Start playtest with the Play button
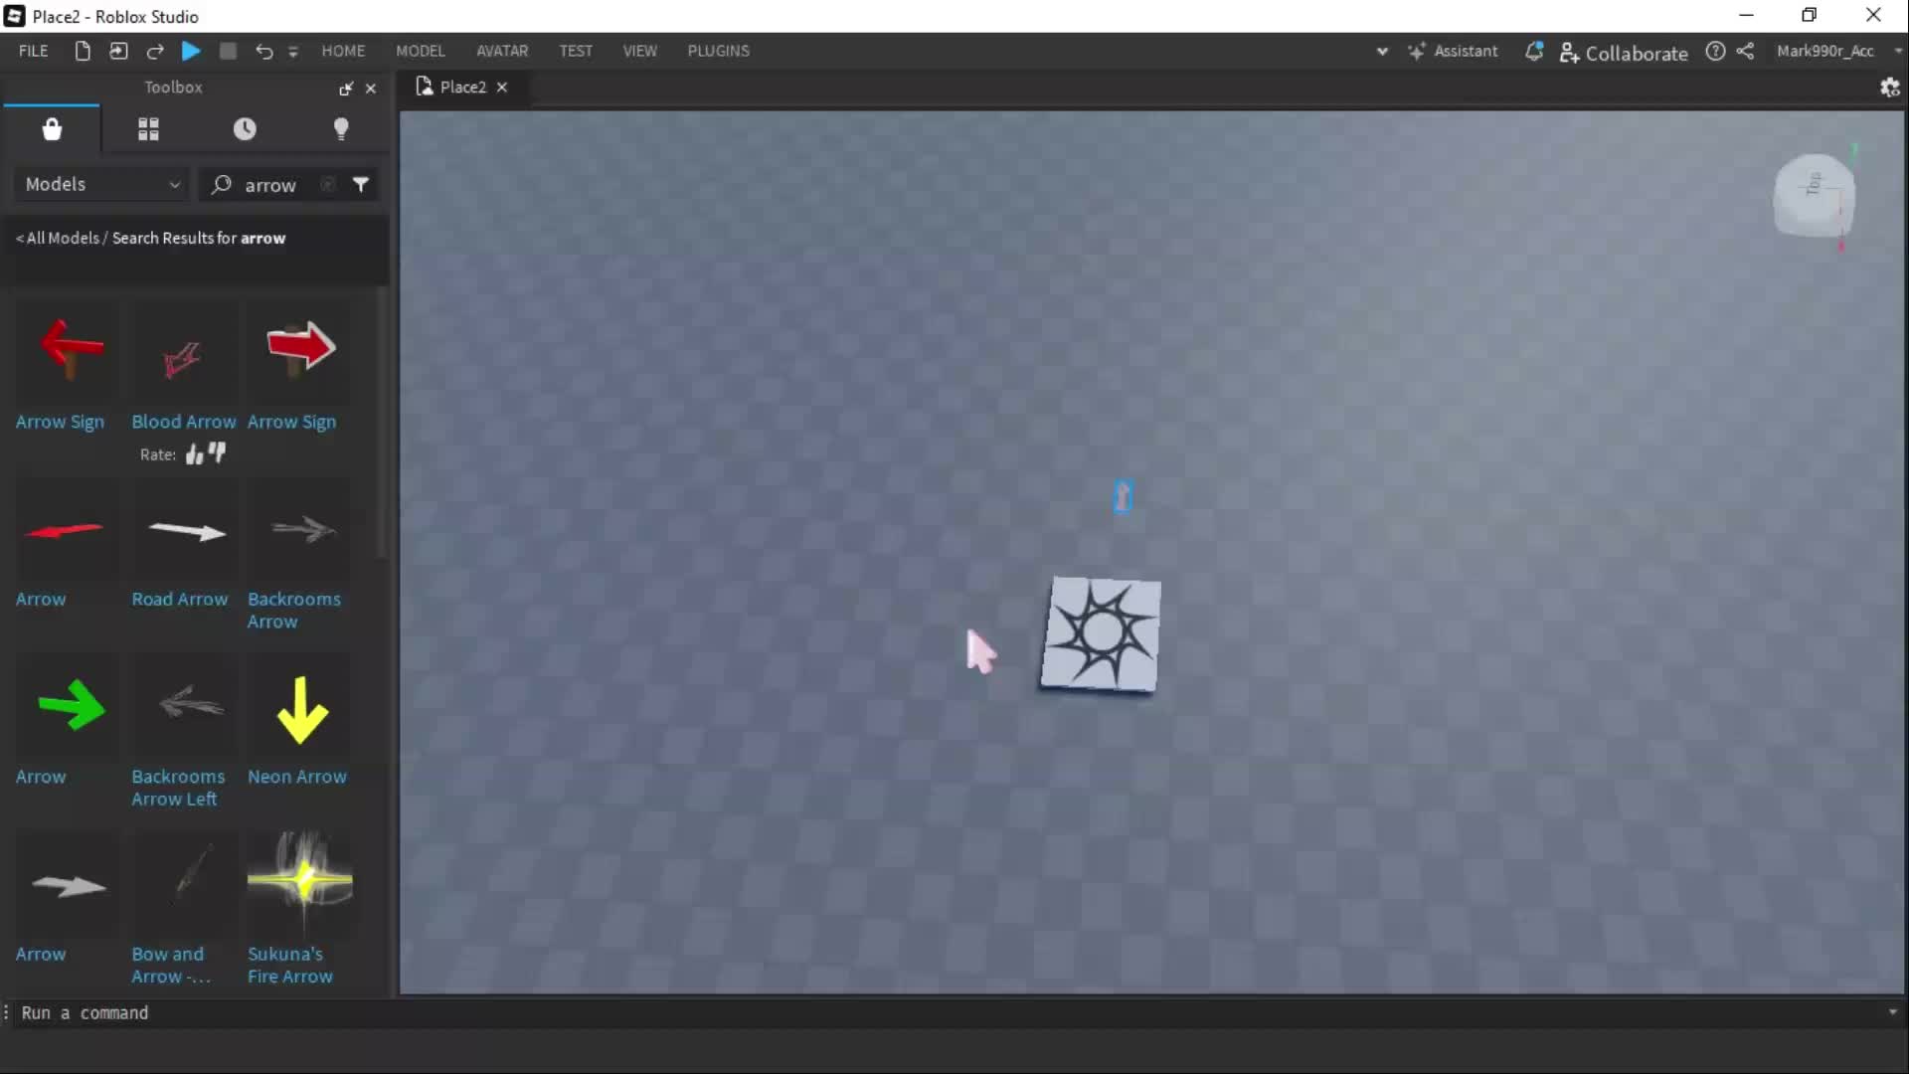The width and height of the screenshot is (1909, 1074). click(x=191, y=51)
